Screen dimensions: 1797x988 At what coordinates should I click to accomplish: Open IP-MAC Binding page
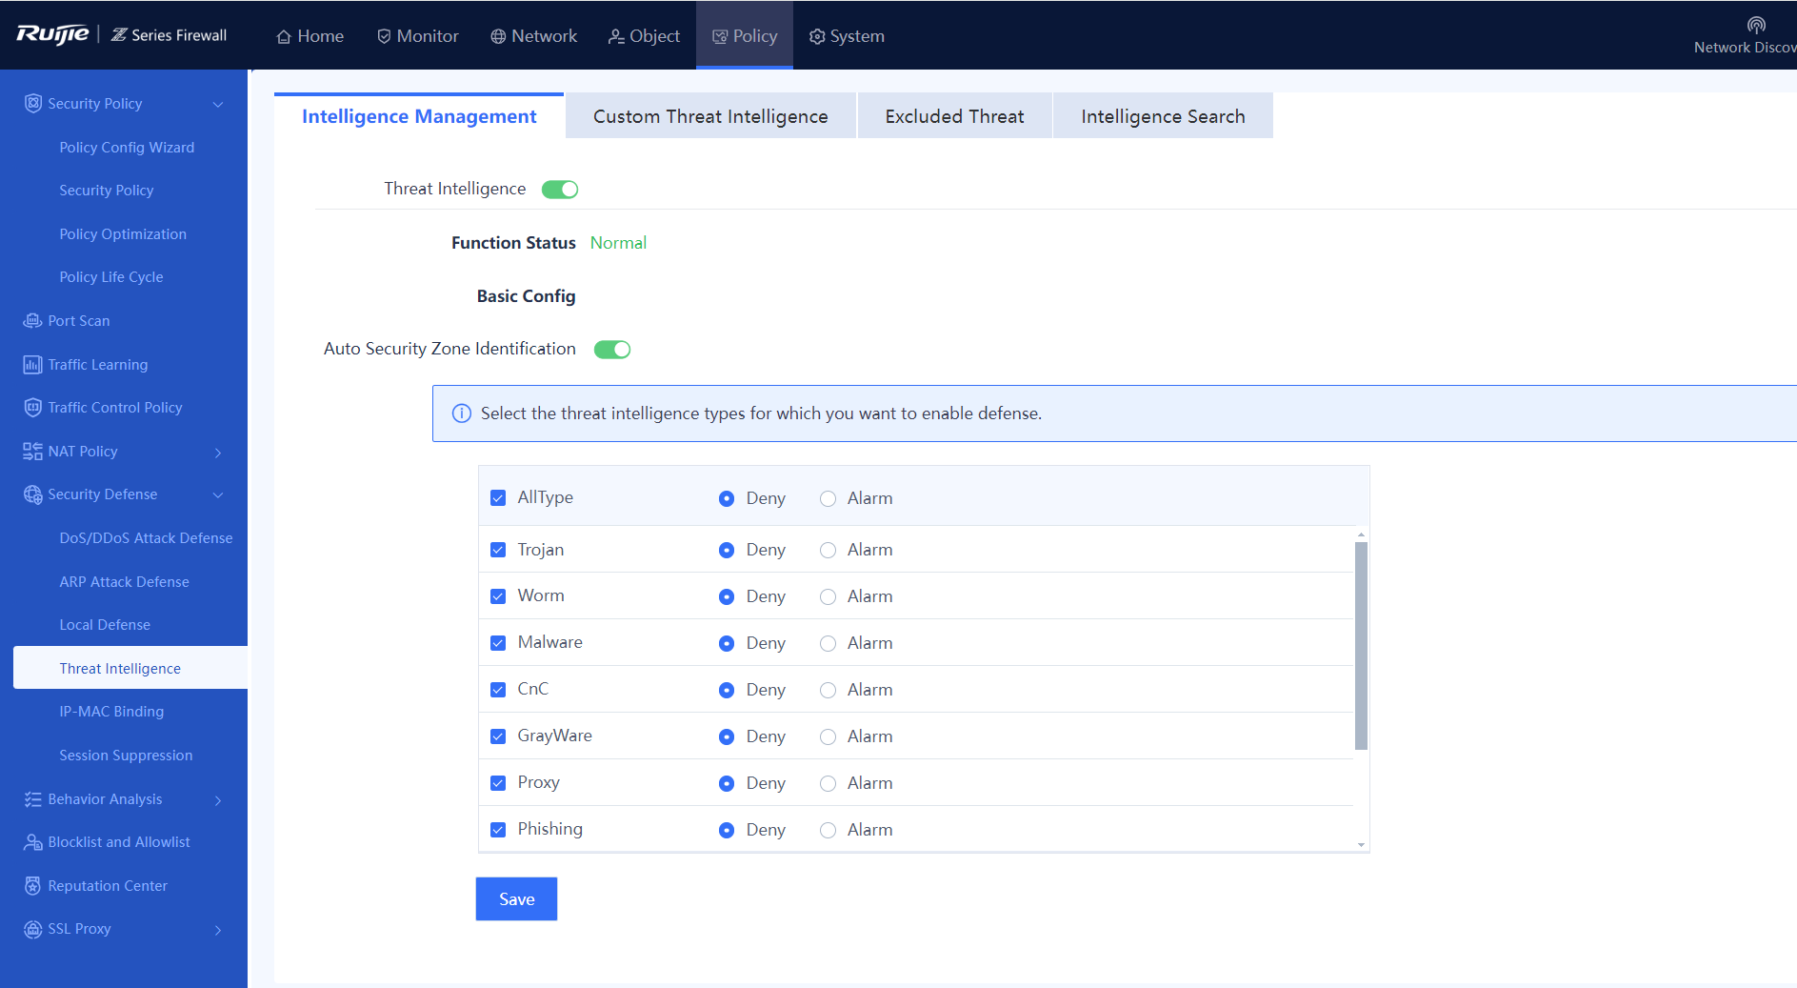111,711
